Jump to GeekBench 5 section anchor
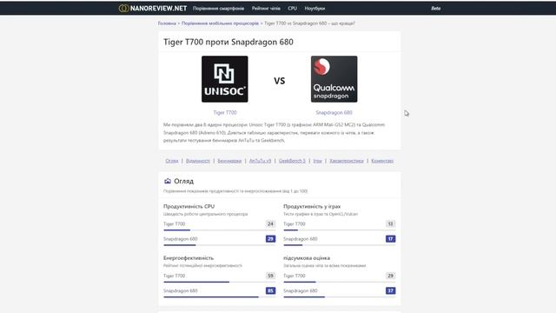The image size is (556, 313). pyautogui.click(x=292, y=161)
